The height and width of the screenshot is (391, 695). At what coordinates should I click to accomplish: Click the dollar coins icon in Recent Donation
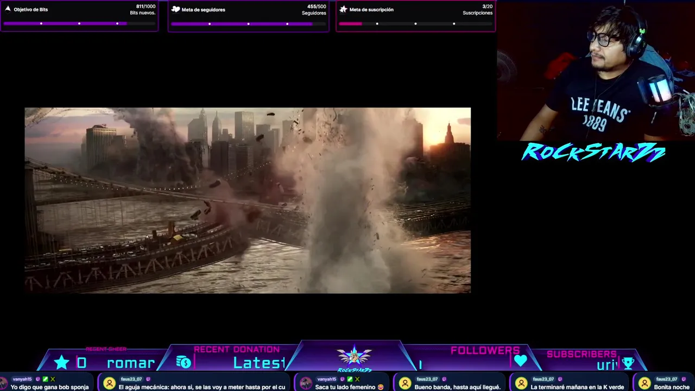click(184, 363)
